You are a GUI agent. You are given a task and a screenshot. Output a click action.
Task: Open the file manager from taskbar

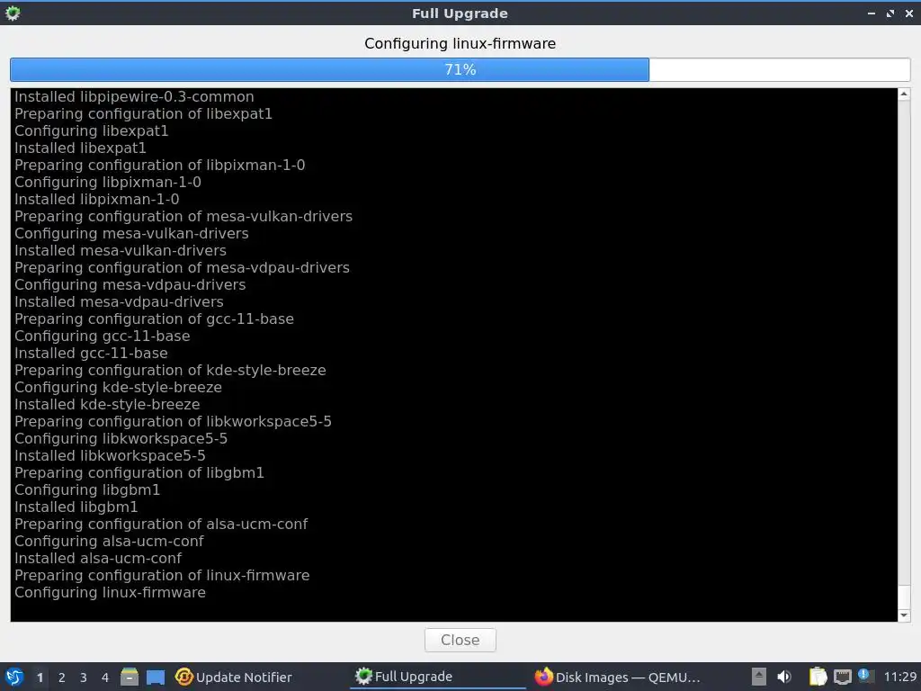tap(130, 677)
